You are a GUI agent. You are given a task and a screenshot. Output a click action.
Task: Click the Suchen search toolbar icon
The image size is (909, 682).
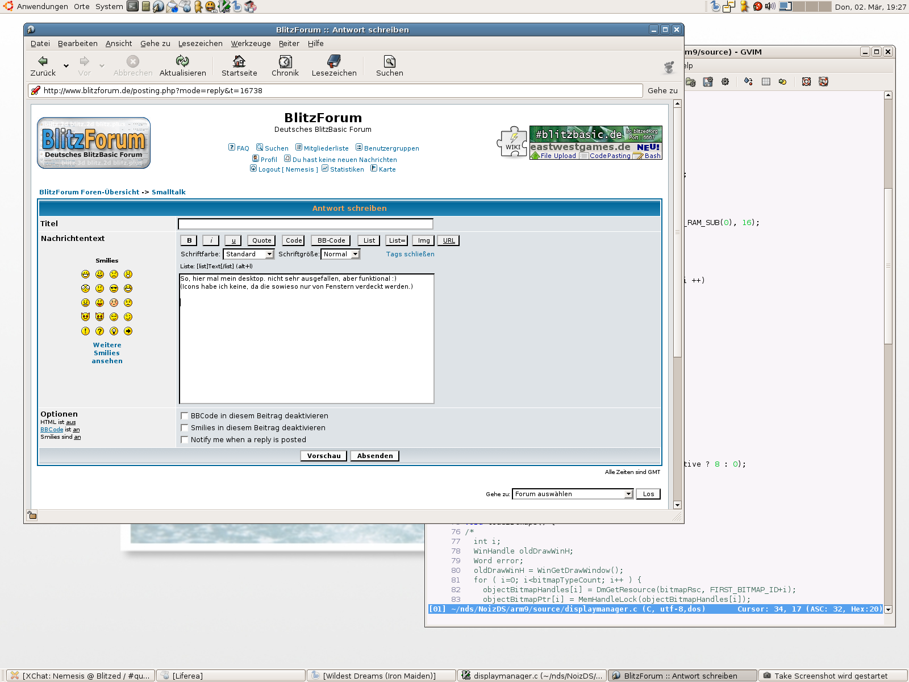point(390,61)
